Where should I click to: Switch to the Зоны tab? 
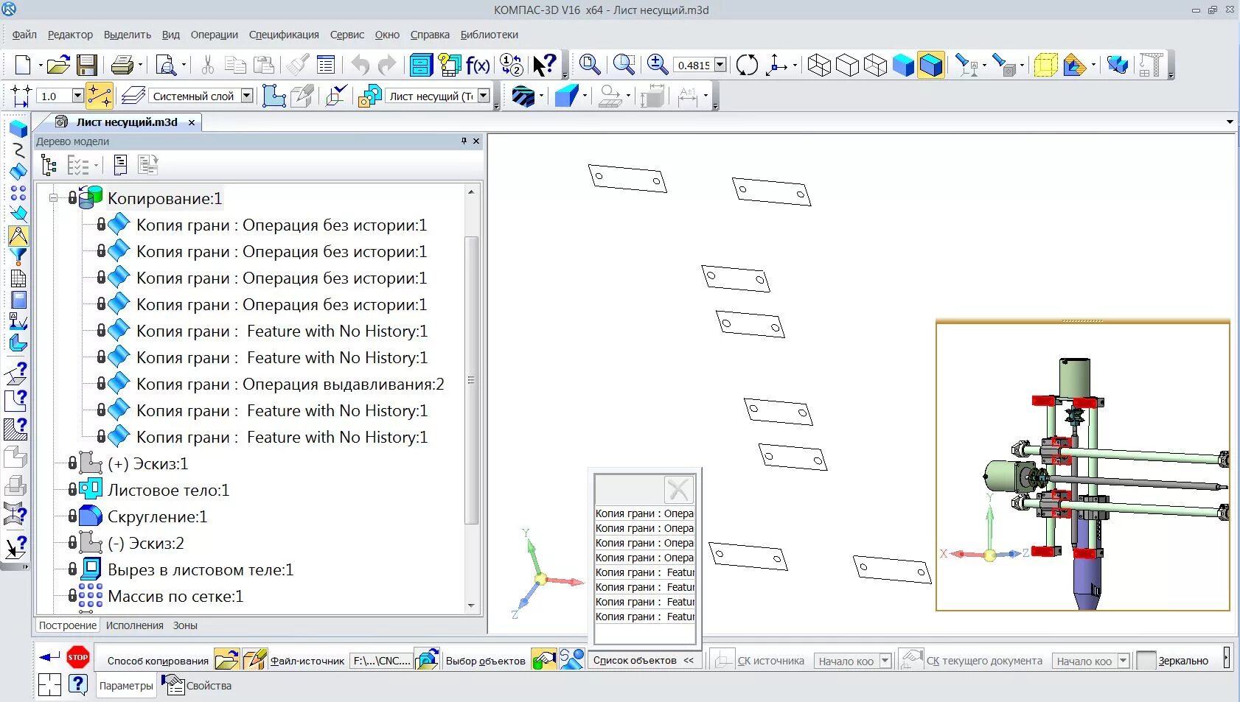pos(185,625)
